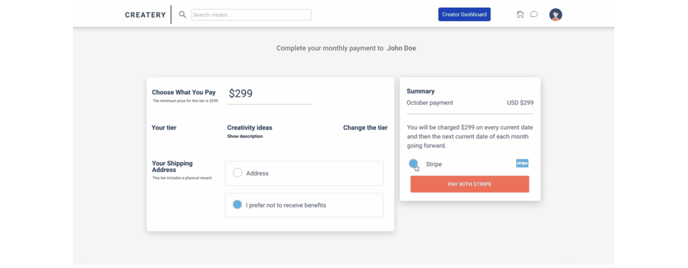
Task: Click the search magnifier icon
Action: (x=182, y=15)
